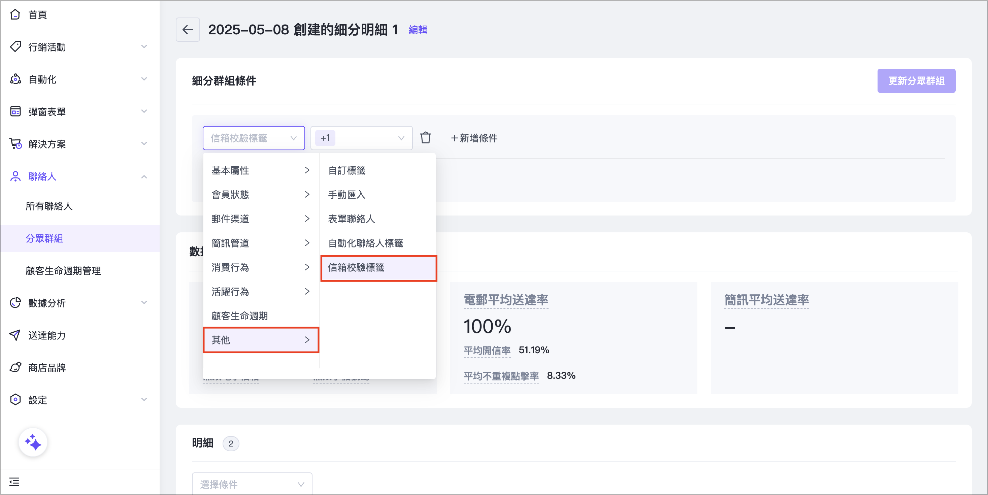Open the 選擇條件 dropdown
This screenshot has width=988, height=495.
tap(252, 484)
